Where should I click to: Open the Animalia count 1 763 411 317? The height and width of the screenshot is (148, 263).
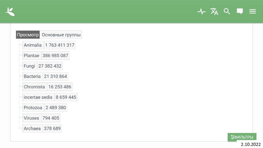pyautogui.click(x=60, y=45)
